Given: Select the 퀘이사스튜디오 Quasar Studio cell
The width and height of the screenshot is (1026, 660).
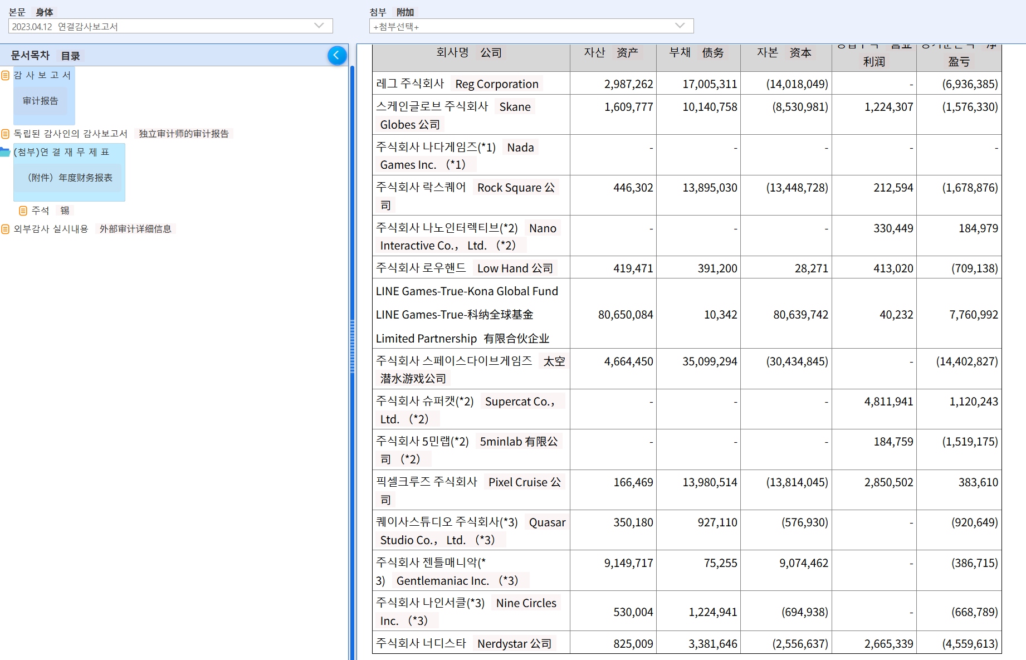Looking at the screenshot, I should click(x=471, y=530).
